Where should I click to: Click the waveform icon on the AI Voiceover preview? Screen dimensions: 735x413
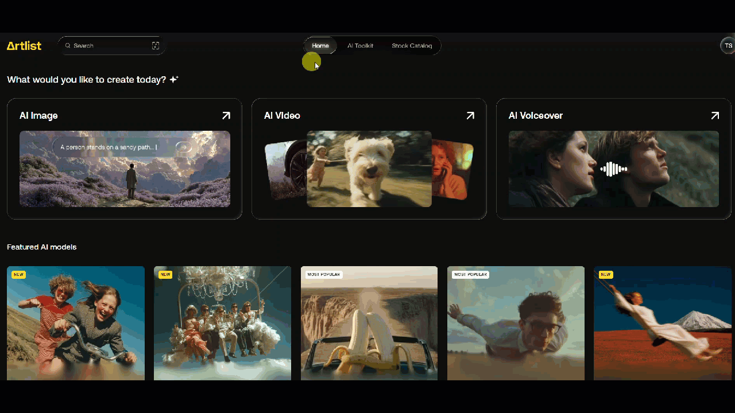[613, 169]
